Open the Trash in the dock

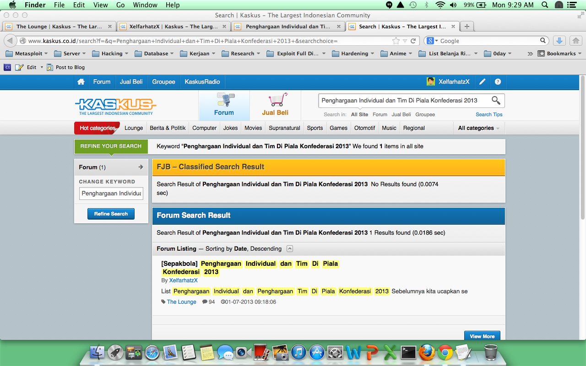490,353
